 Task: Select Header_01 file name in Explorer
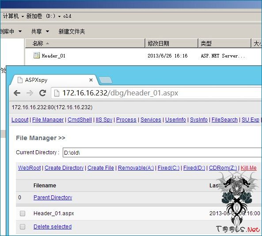click(x=53, y=56)
